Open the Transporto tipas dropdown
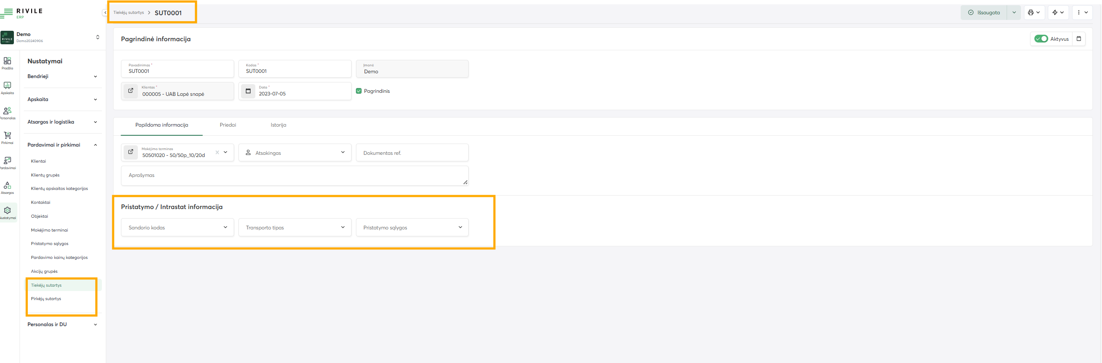The width and height of the screenshot is (1102, 363). coord(295,228)
